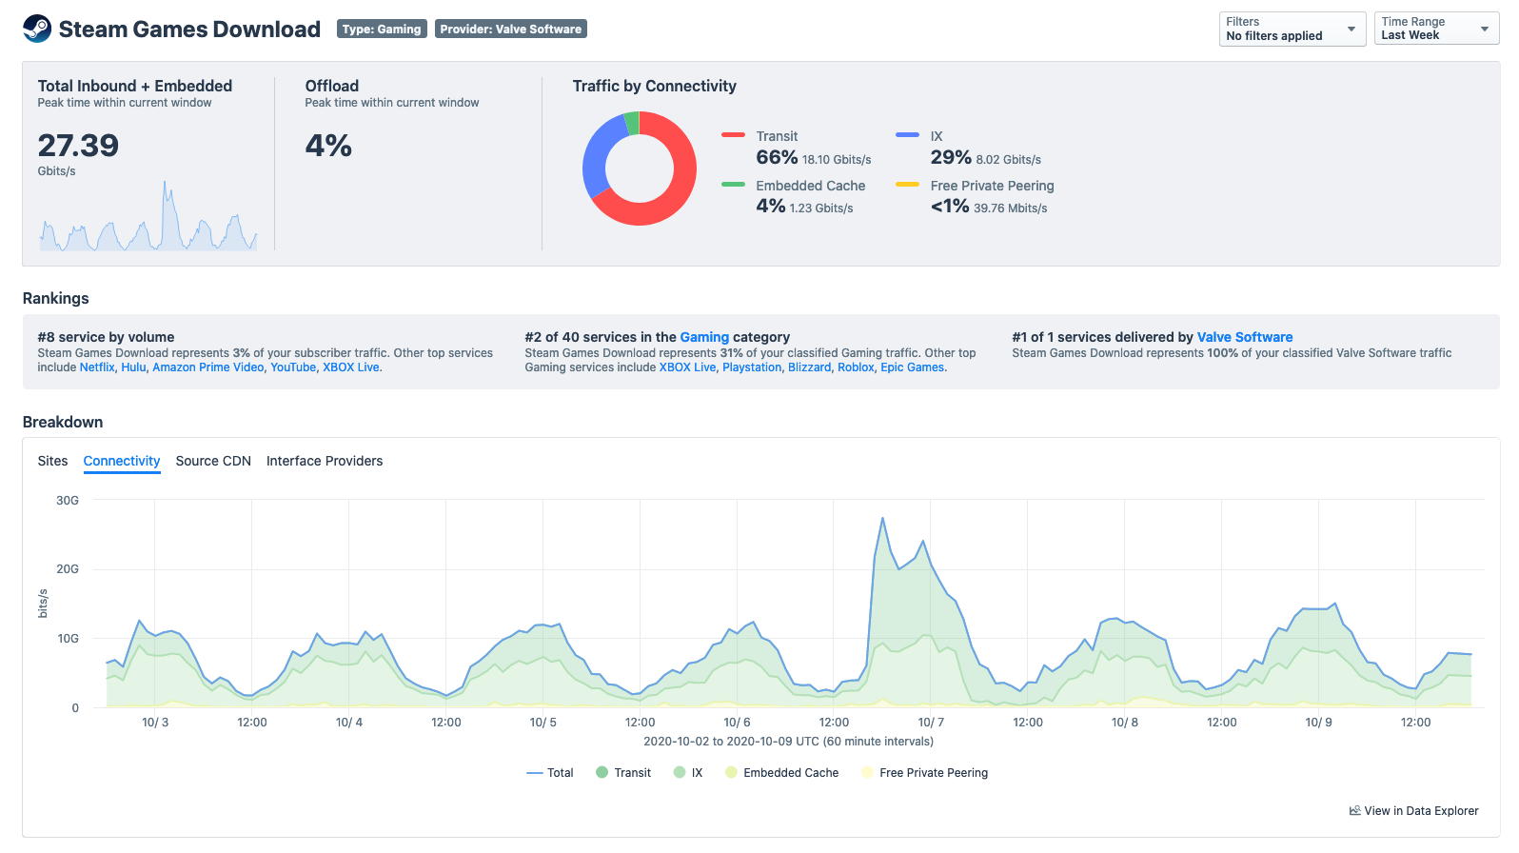Click the Type: Gaming tag
Image resolution: width=1519 pixels, height=853 pixels.
[x=382, y=30]
